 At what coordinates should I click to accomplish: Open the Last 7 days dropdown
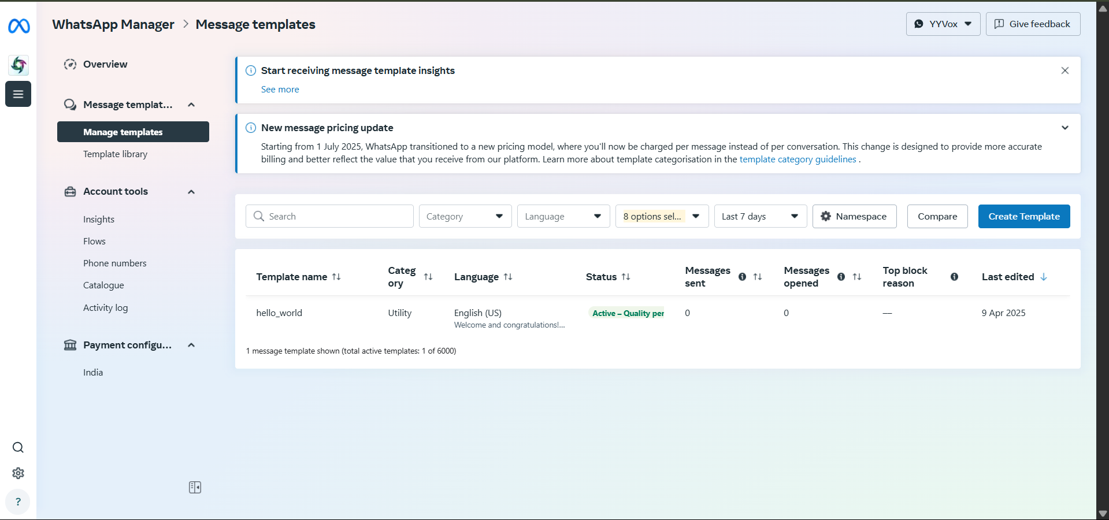[760, 217]
